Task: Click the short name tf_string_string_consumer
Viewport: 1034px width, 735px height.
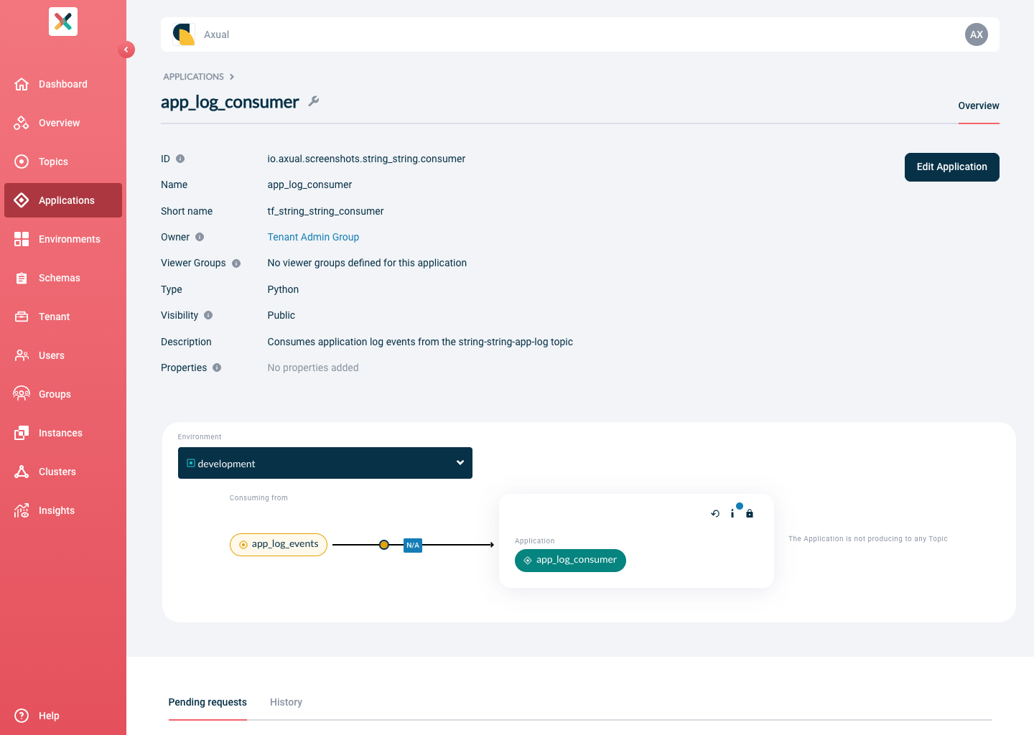Action: click(x=325, y=211)
